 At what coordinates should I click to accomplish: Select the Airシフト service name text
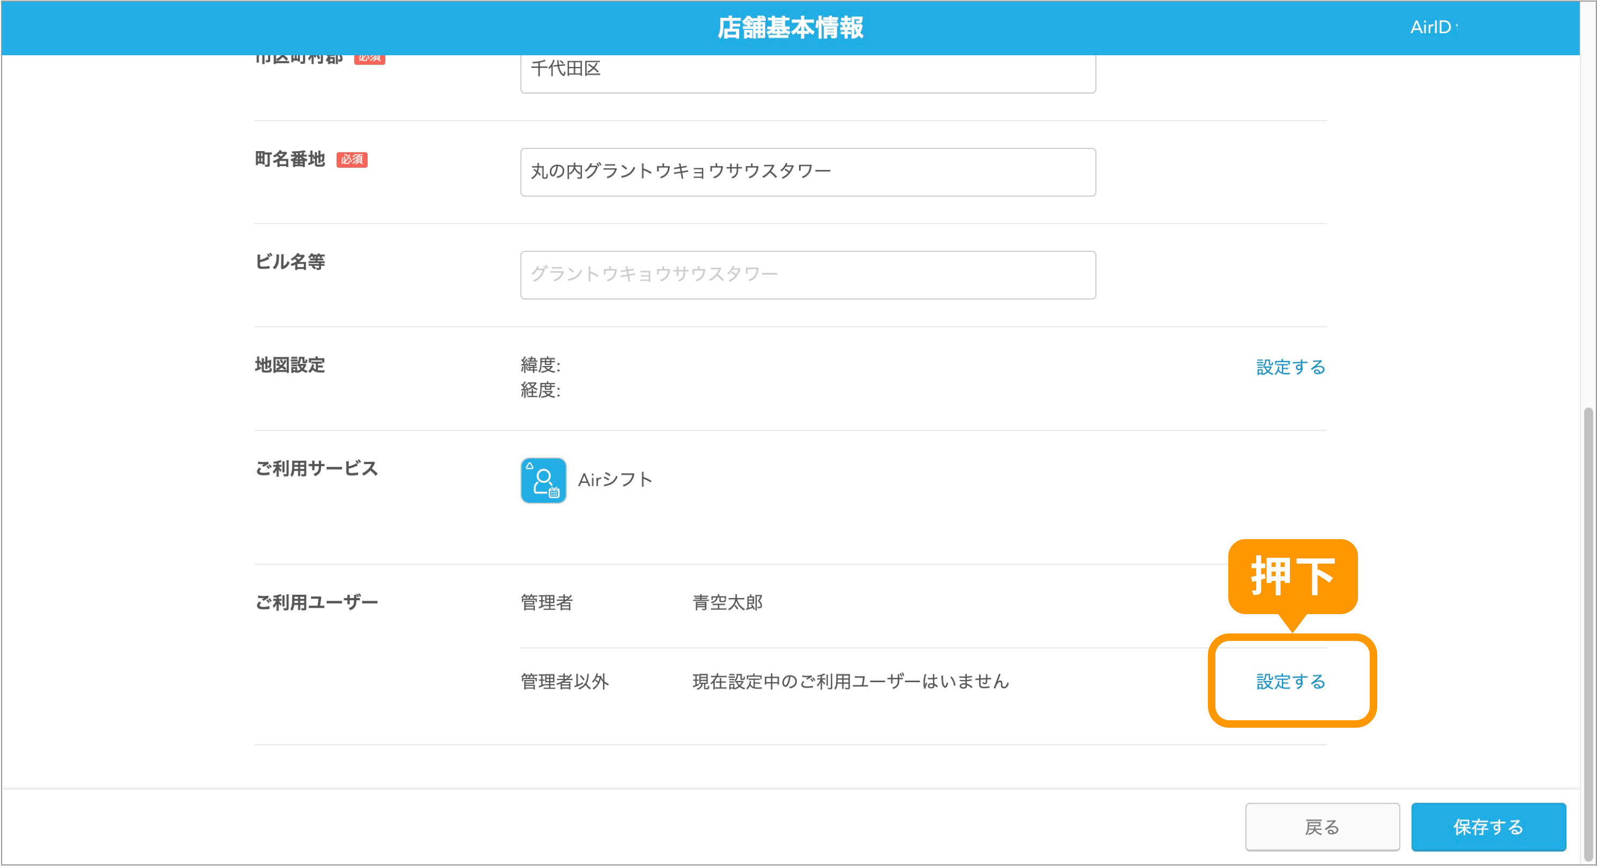615,480
